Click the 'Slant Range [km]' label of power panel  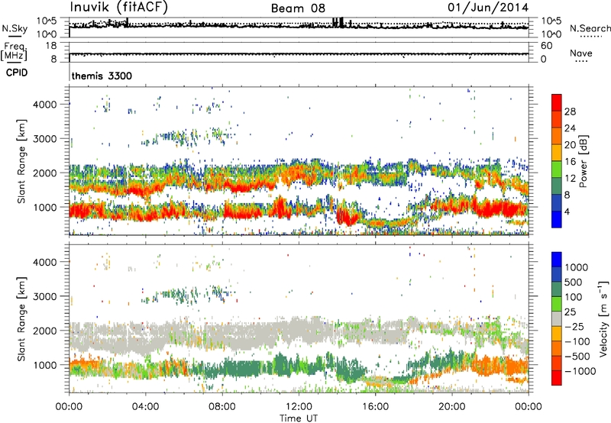[x=21, y=161]
